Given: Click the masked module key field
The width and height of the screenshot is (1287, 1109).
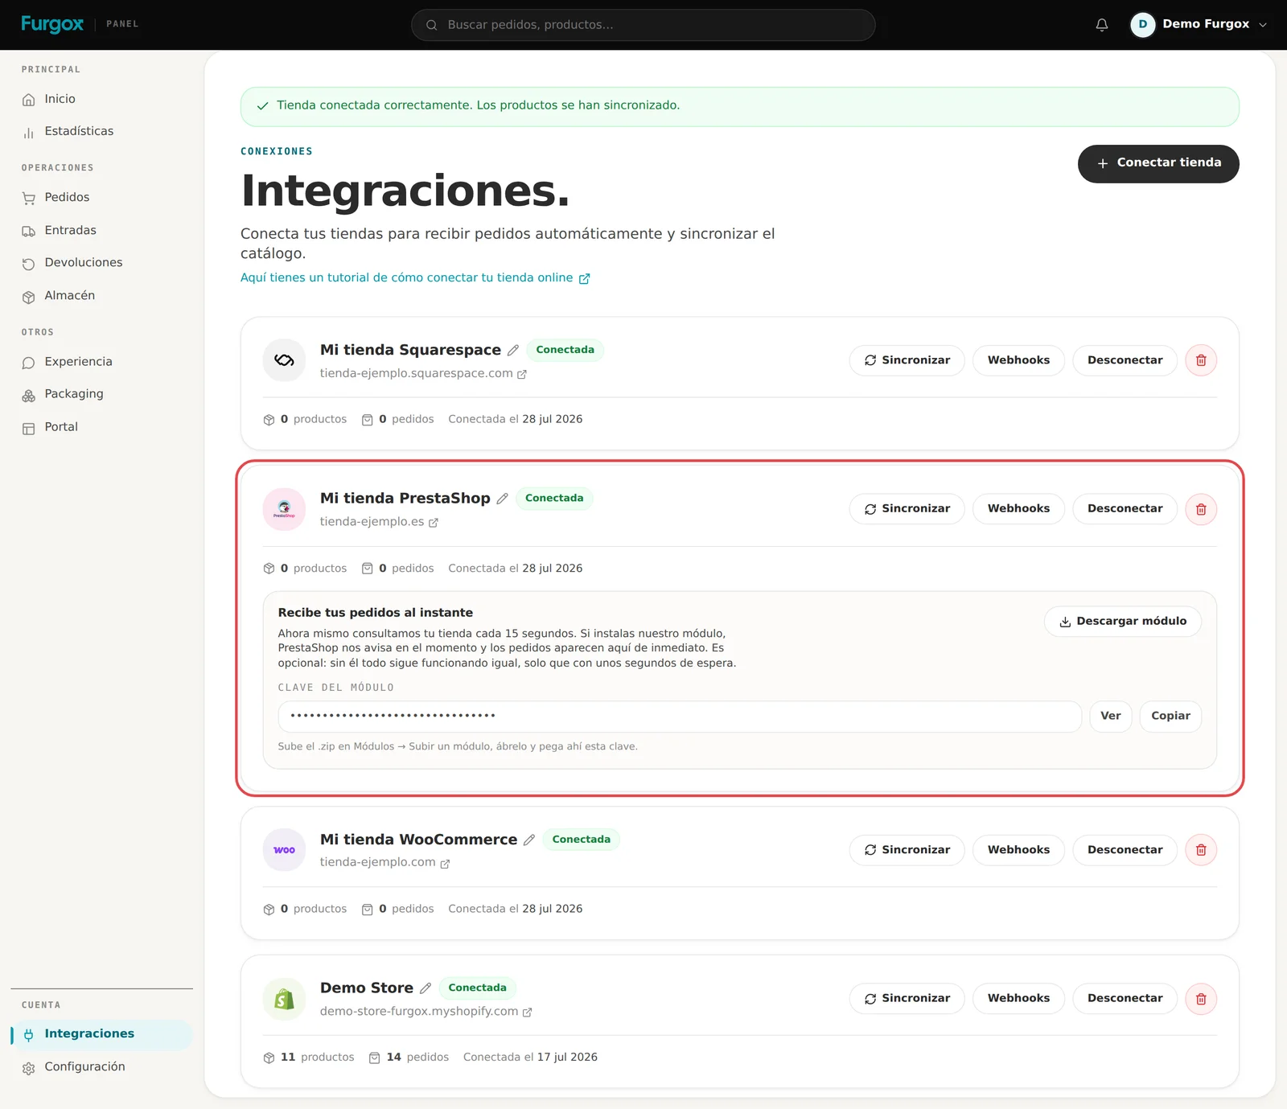Looking at the screenshot, I should (x=680, y=716).
